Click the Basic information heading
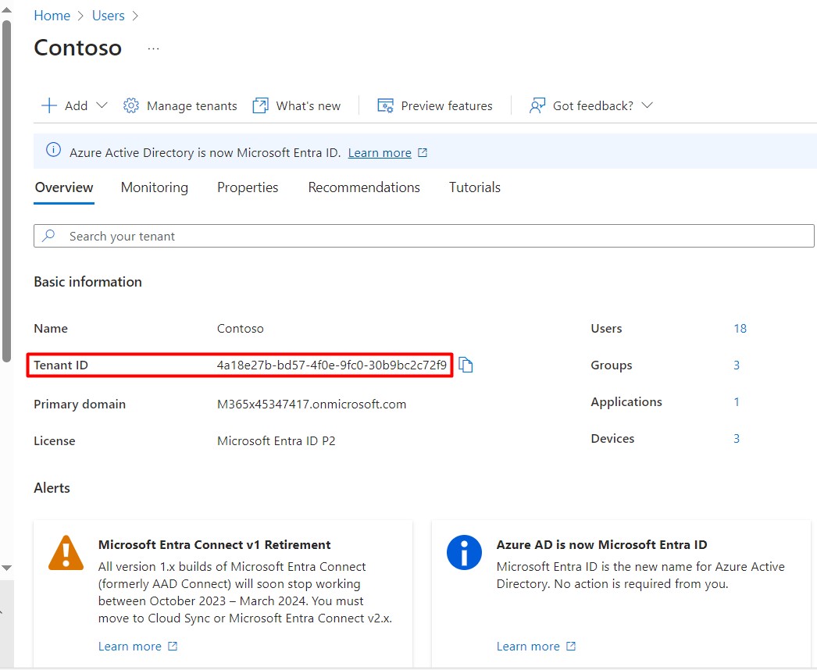The width and height of the screenshot is (817, 670). click(87, 282)
